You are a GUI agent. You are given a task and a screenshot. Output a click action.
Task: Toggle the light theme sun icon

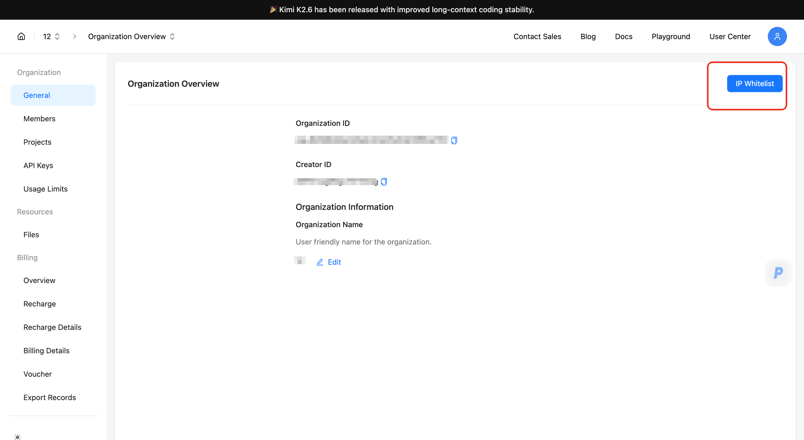pyautogui.click(x=18, y=437)
